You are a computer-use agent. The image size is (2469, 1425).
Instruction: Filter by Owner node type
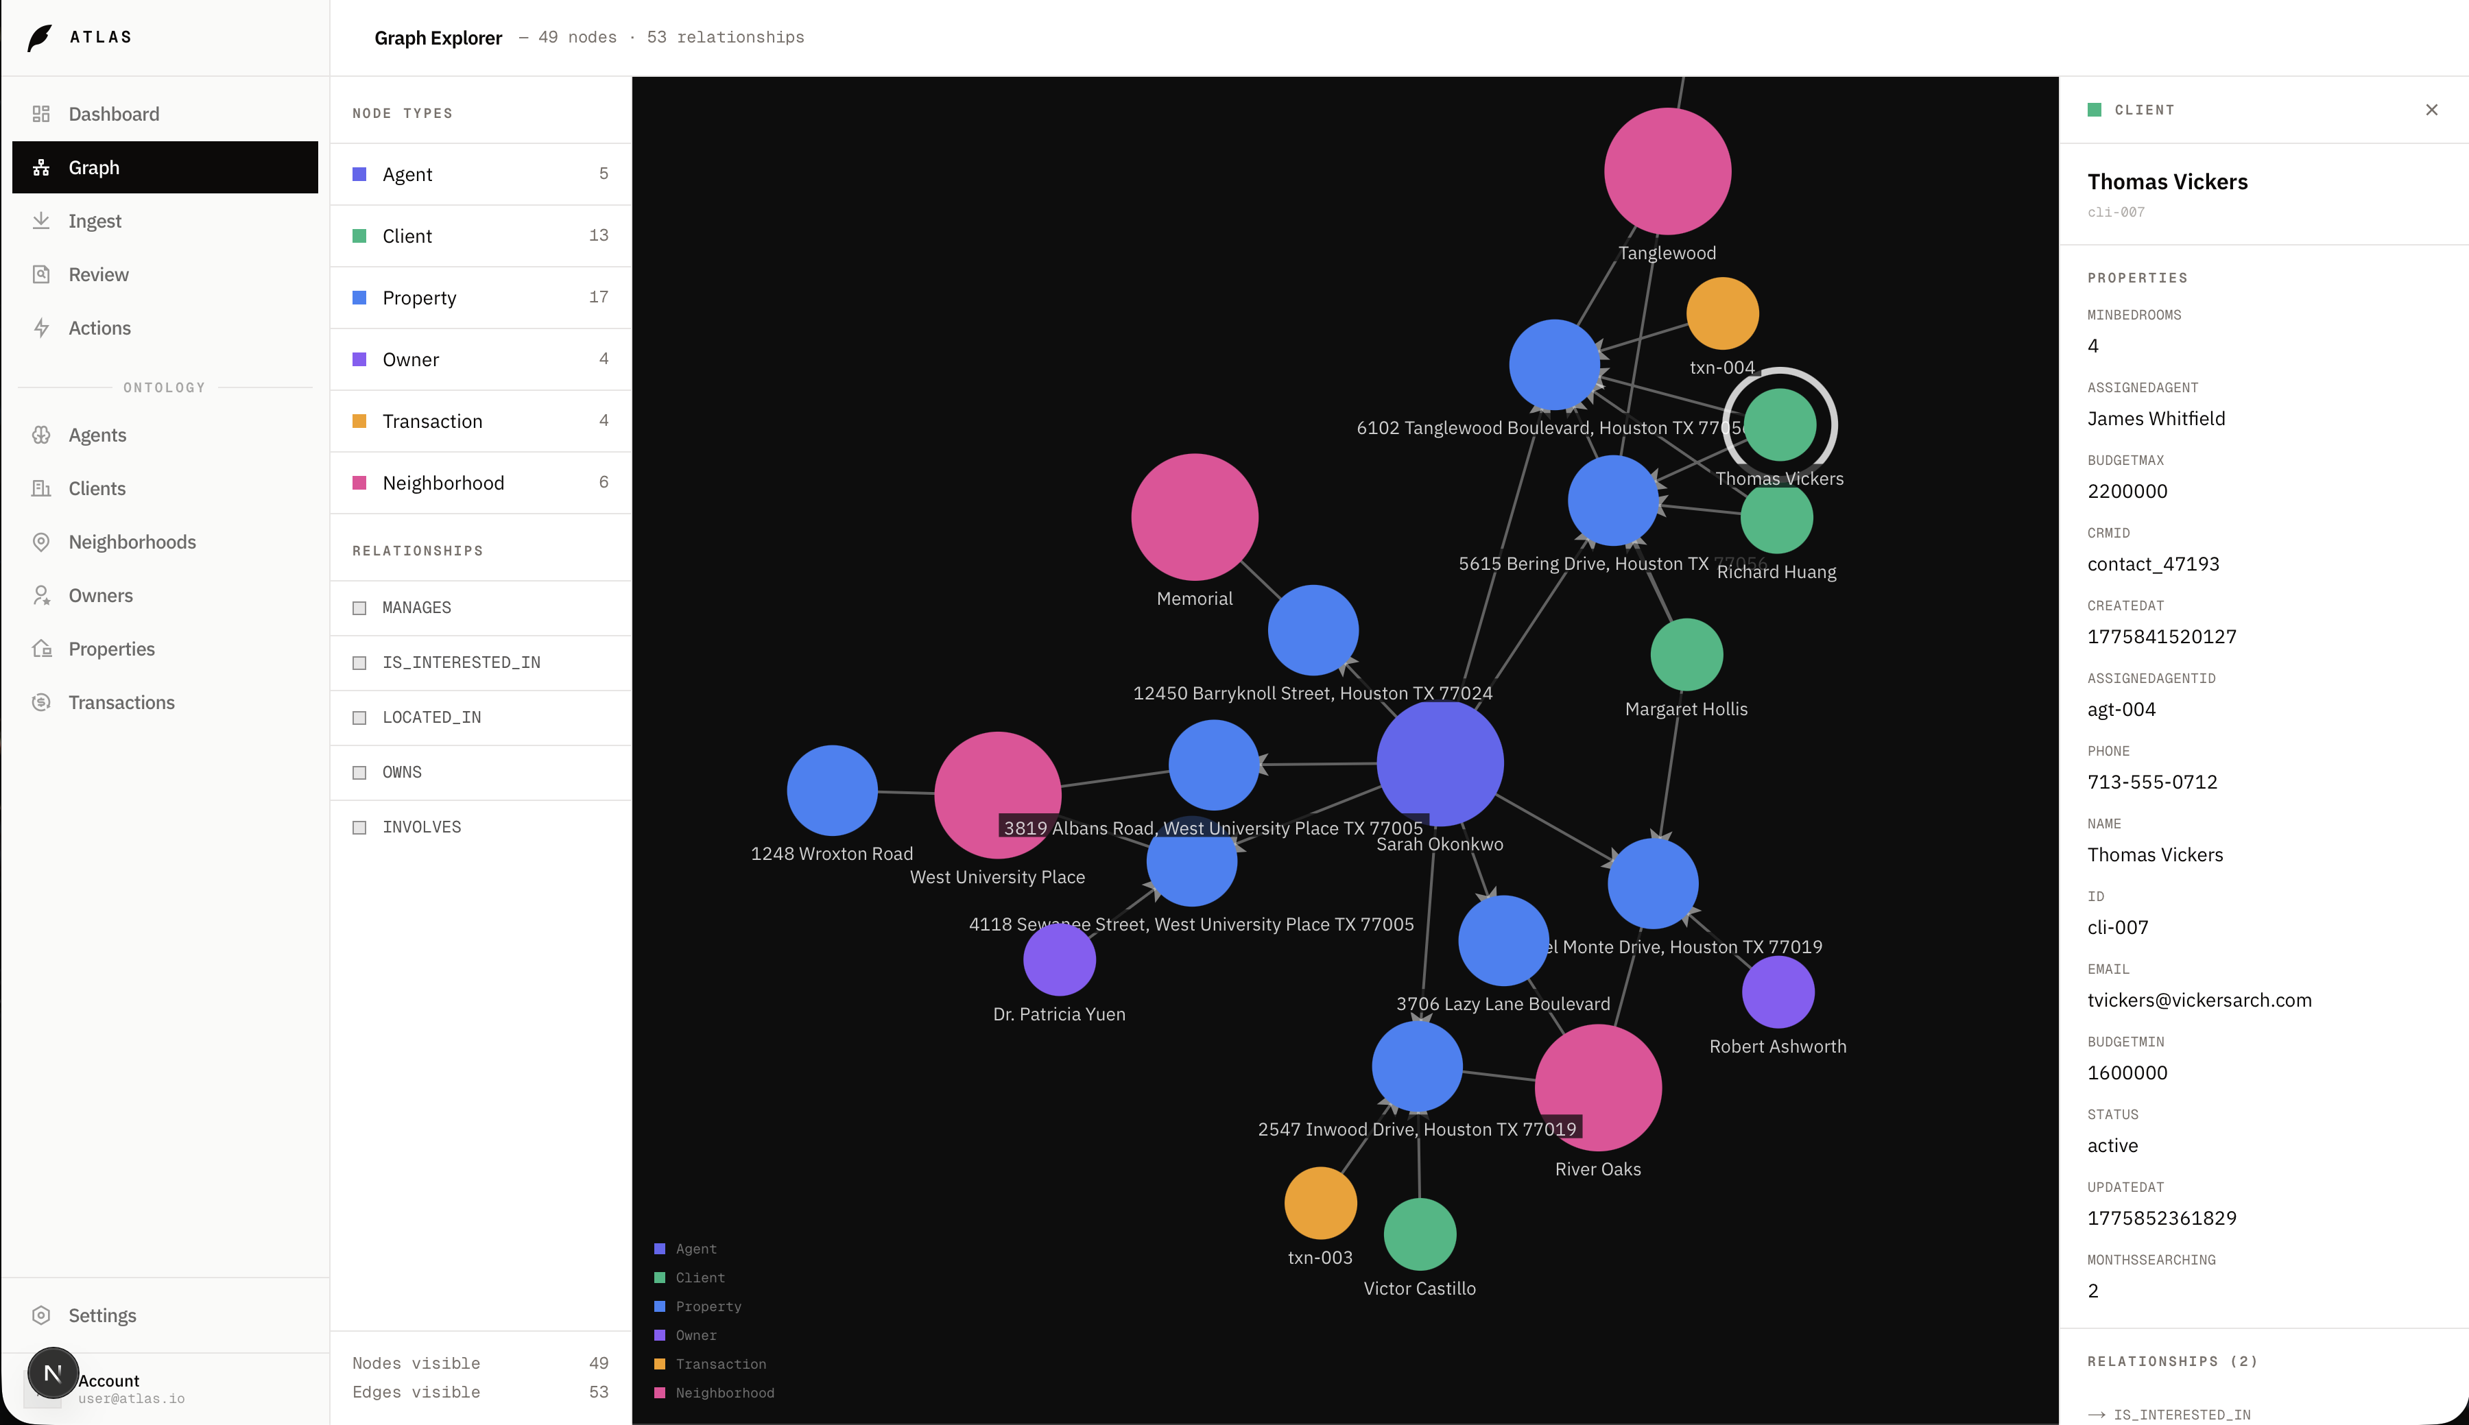[481, 359]
